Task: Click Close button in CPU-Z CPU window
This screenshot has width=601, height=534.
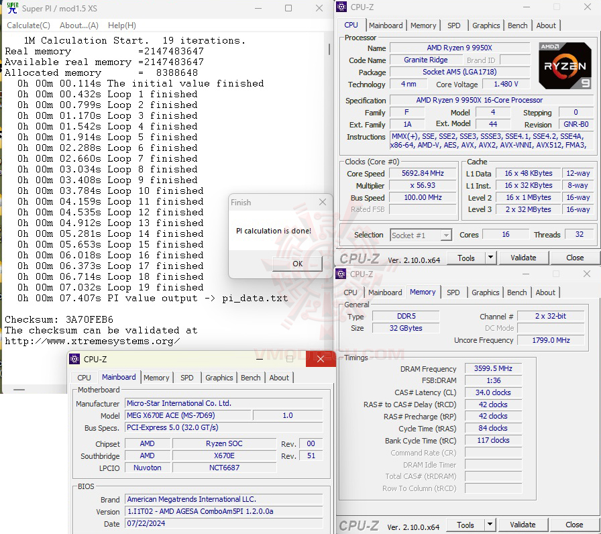Action: tap(575, 258)
